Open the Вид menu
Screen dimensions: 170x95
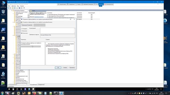(x=18, y=6)
